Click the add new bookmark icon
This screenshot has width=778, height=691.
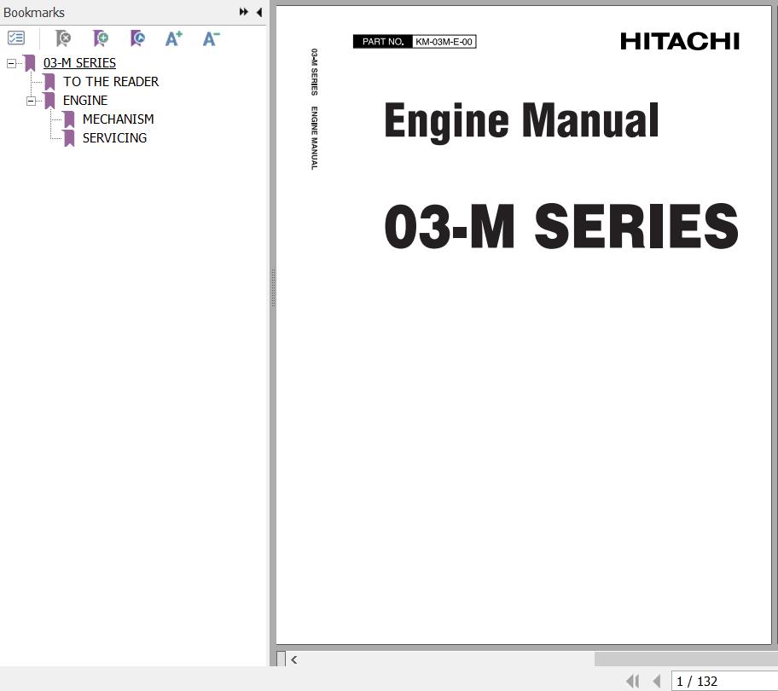(101, 38)
